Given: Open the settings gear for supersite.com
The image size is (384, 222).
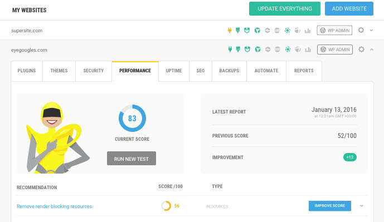Looking at the screenshot, I should click(x=361, y=30).
